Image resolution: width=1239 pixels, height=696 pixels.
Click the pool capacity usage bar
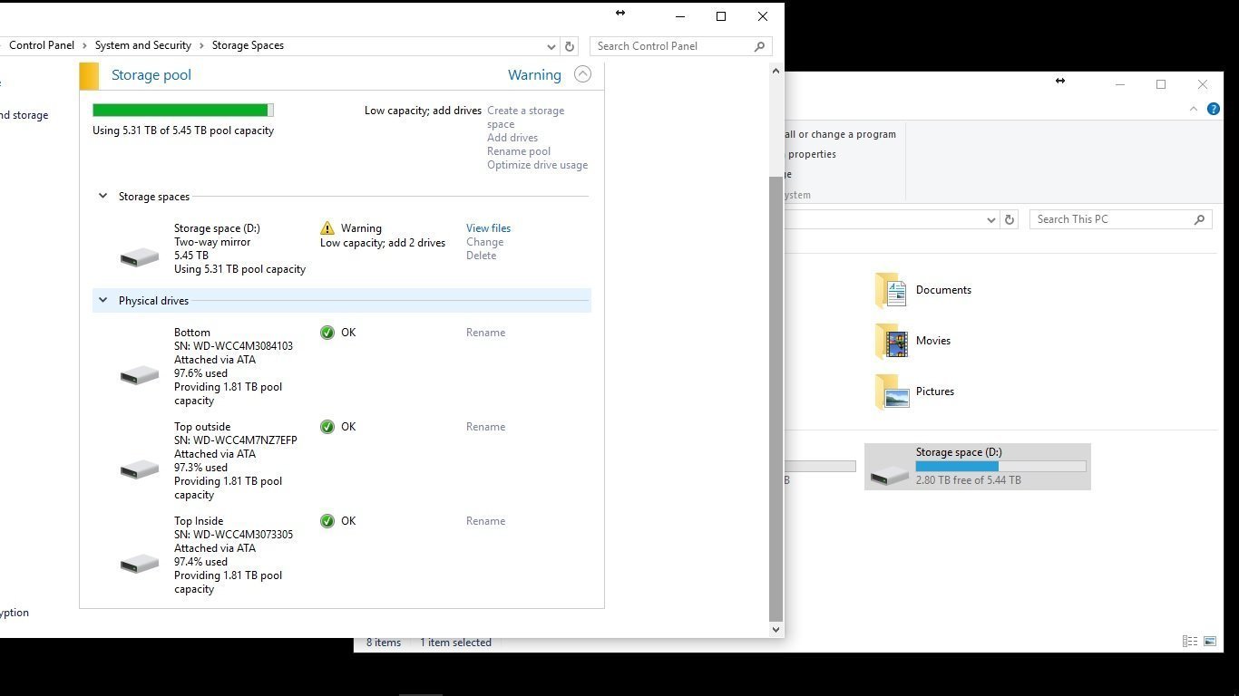[x=183, y=110]
